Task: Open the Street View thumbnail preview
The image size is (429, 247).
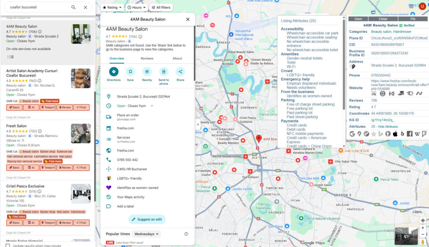Action: pyautogui.click(x=406, y=236)
